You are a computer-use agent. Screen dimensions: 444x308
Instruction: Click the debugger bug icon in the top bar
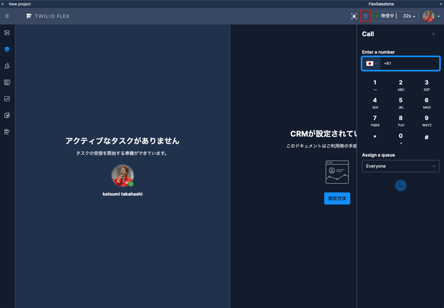pyautogui.click(x=354, y=16)
